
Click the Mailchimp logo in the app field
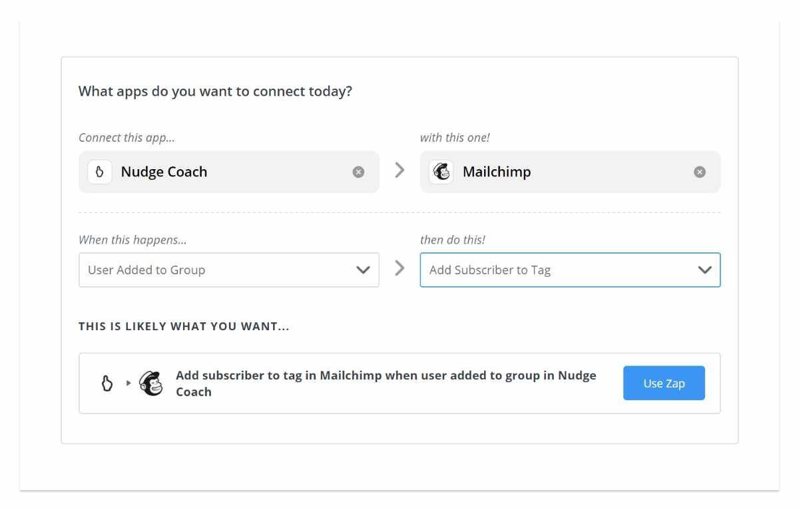[441, 172]
